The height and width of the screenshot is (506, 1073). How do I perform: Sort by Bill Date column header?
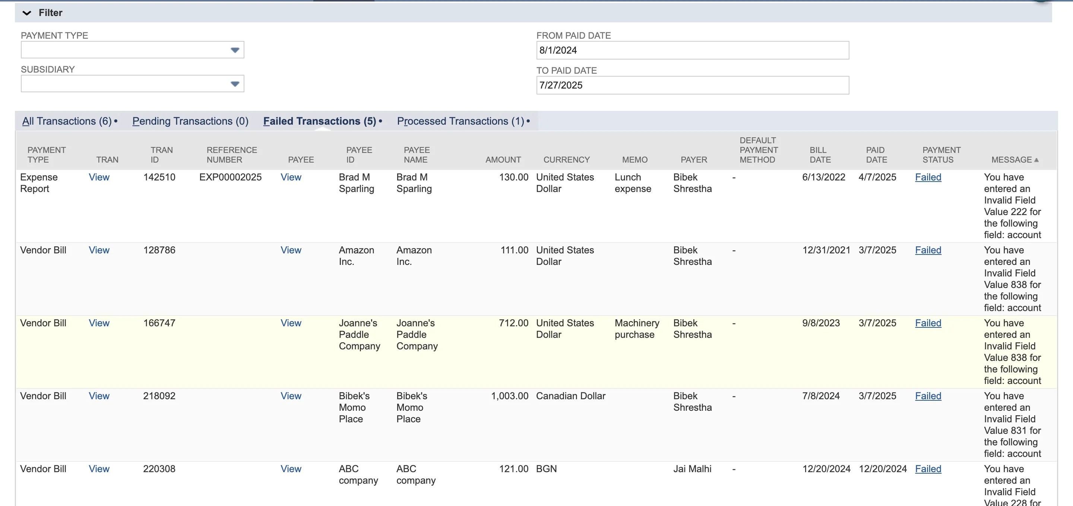coord(820,155)
